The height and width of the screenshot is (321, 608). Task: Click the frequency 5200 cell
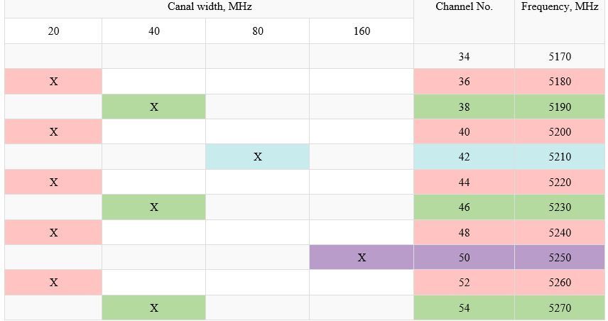tap(560, 132)
